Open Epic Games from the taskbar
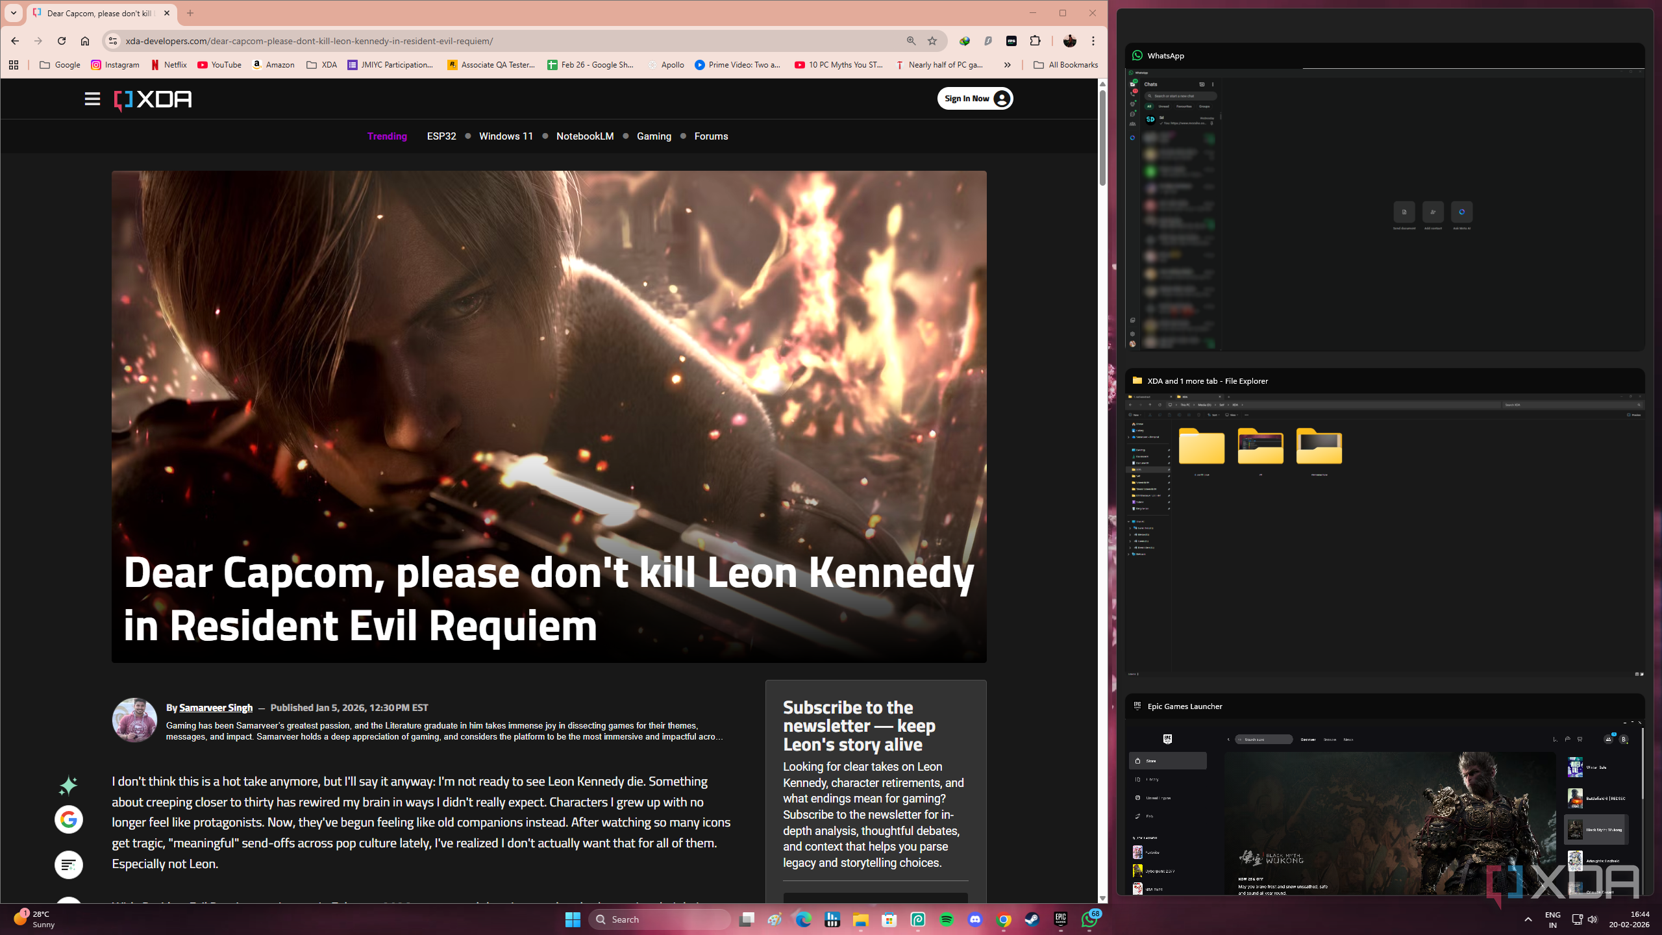Image resolution: width=1662 pixels, height=935 pixels. (x=1061, y=919)
